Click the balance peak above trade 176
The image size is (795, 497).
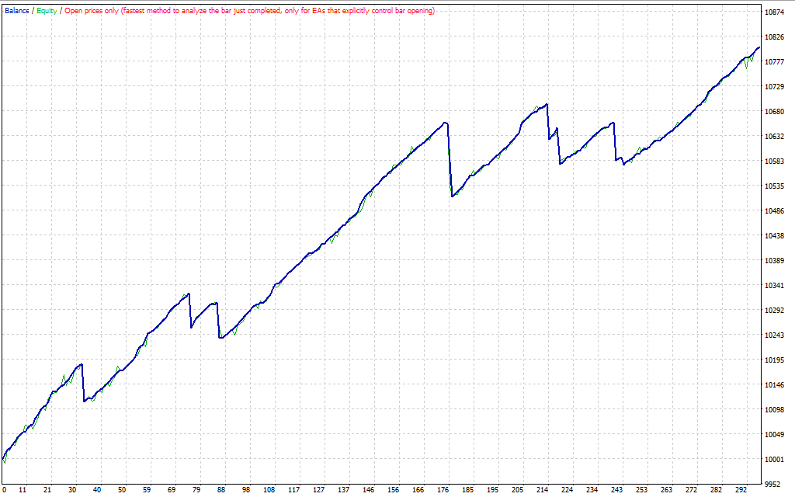446,122
